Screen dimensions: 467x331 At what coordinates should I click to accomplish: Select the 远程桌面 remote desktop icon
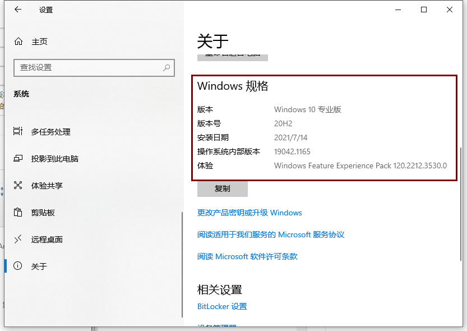[19, 240]
